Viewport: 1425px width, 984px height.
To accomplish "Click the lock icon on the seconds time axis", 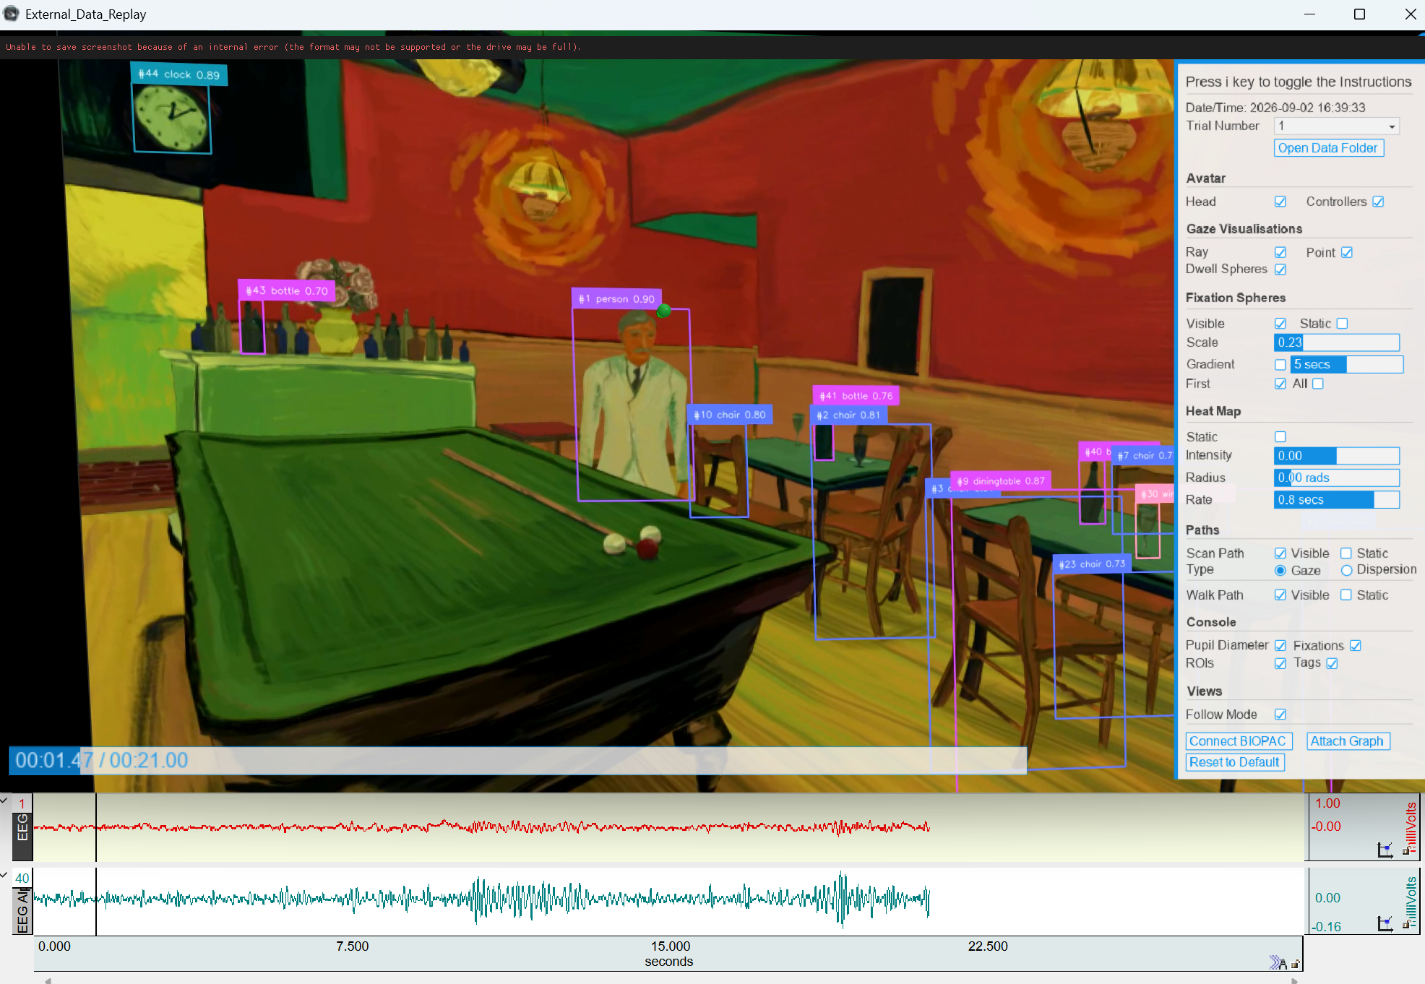I will click(x=1295, y=964).
